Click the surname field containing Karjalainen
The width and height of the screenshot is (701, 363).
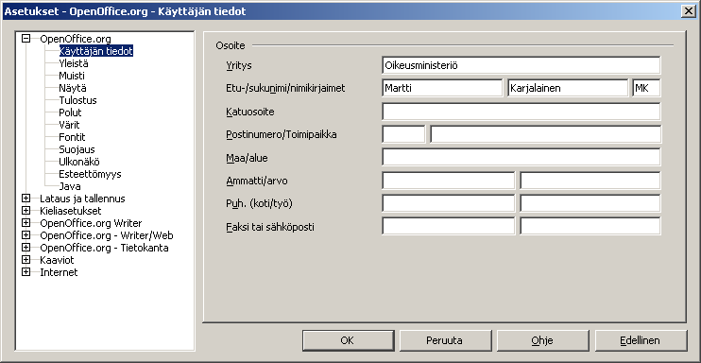tap(568, 88)
